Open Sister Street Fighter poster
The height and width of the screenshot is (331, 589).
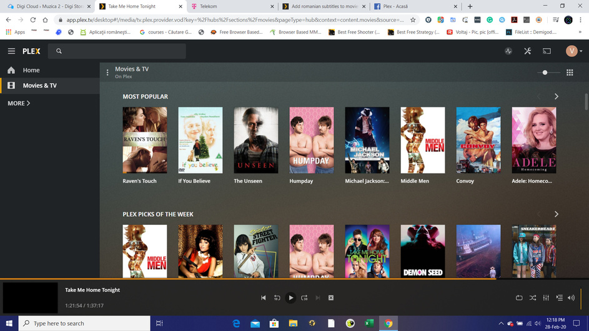(256, 251)
